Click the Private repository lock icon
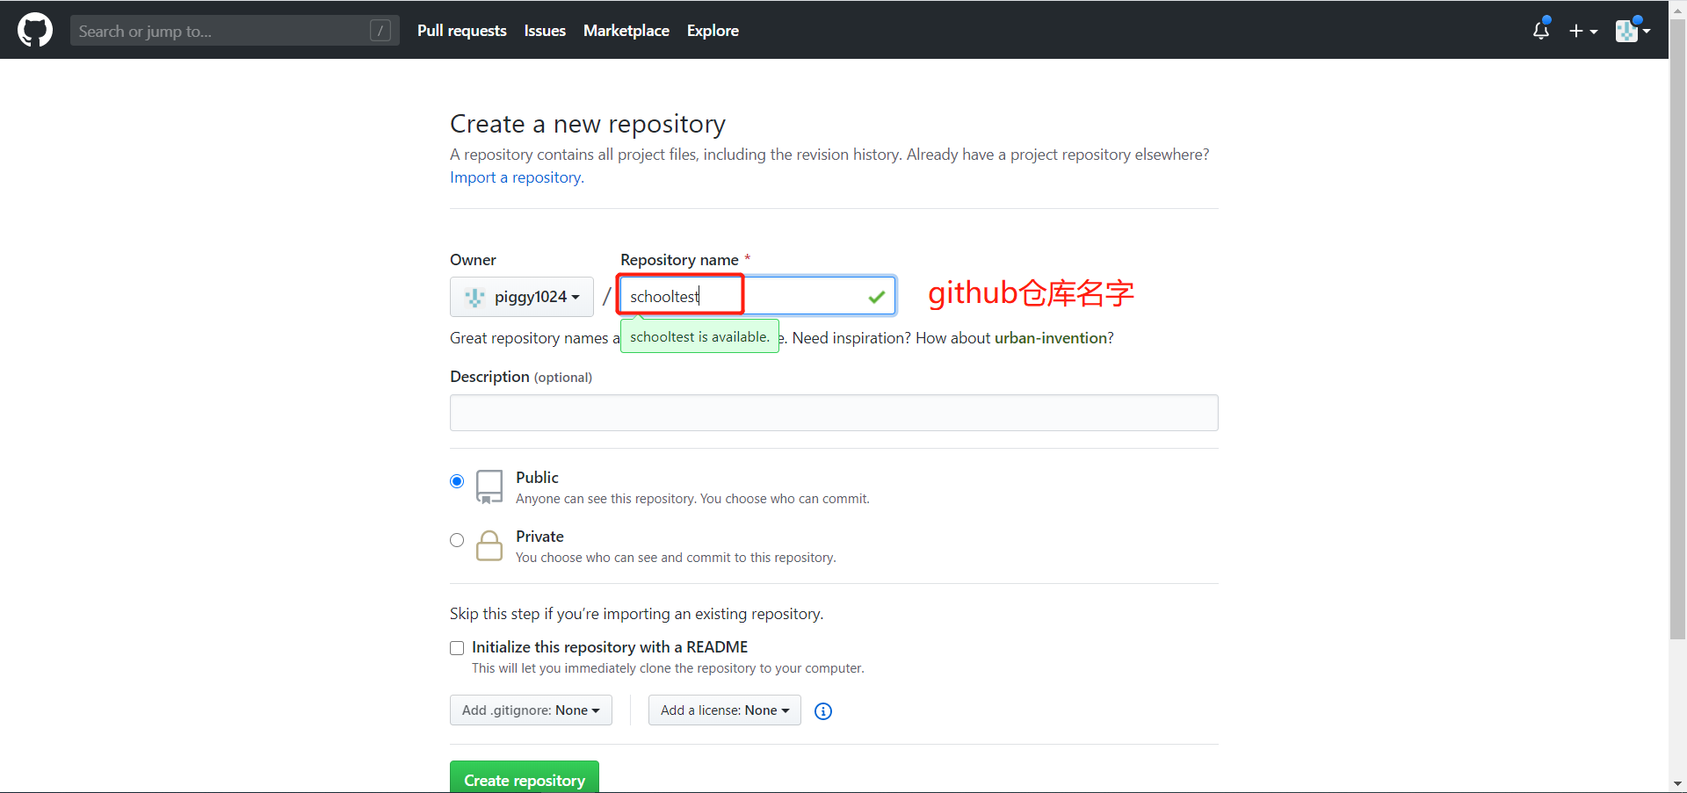 click(489, 545)
